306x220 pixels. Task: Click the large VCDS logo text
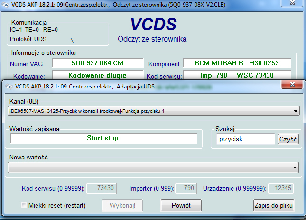pyautogui.click(x=153, y=24)
